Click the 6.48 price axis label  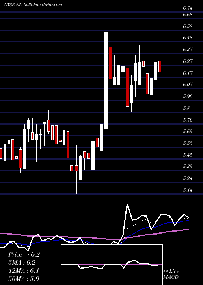(188, 38)
